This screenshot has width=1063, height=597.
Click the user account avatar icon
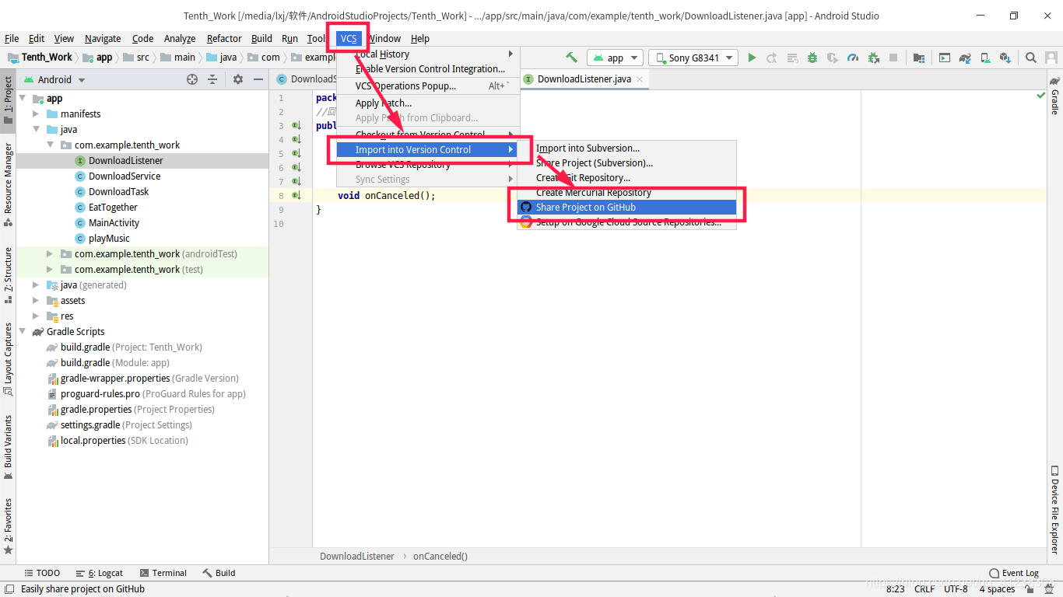point(1051,58)
